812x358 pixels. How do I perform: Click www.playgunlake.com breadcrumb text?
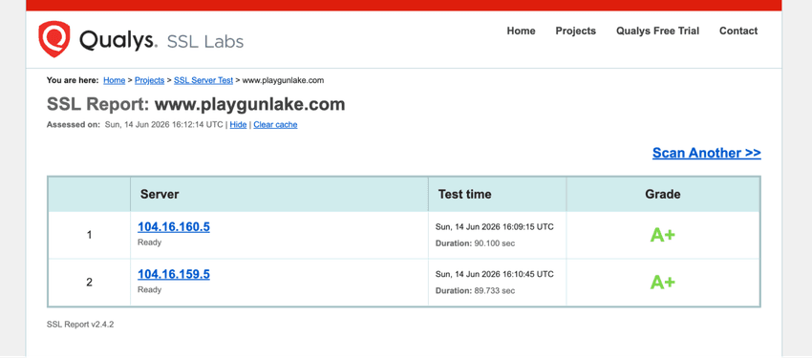284,80
